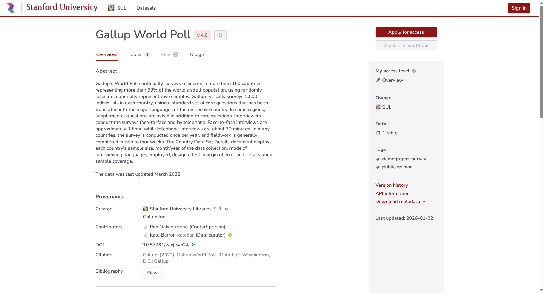Image resolution: width=544 pixels, height=293 pixels.
Task: Click the Last updated: 2026-01-02 text
Action: (404, 218)
